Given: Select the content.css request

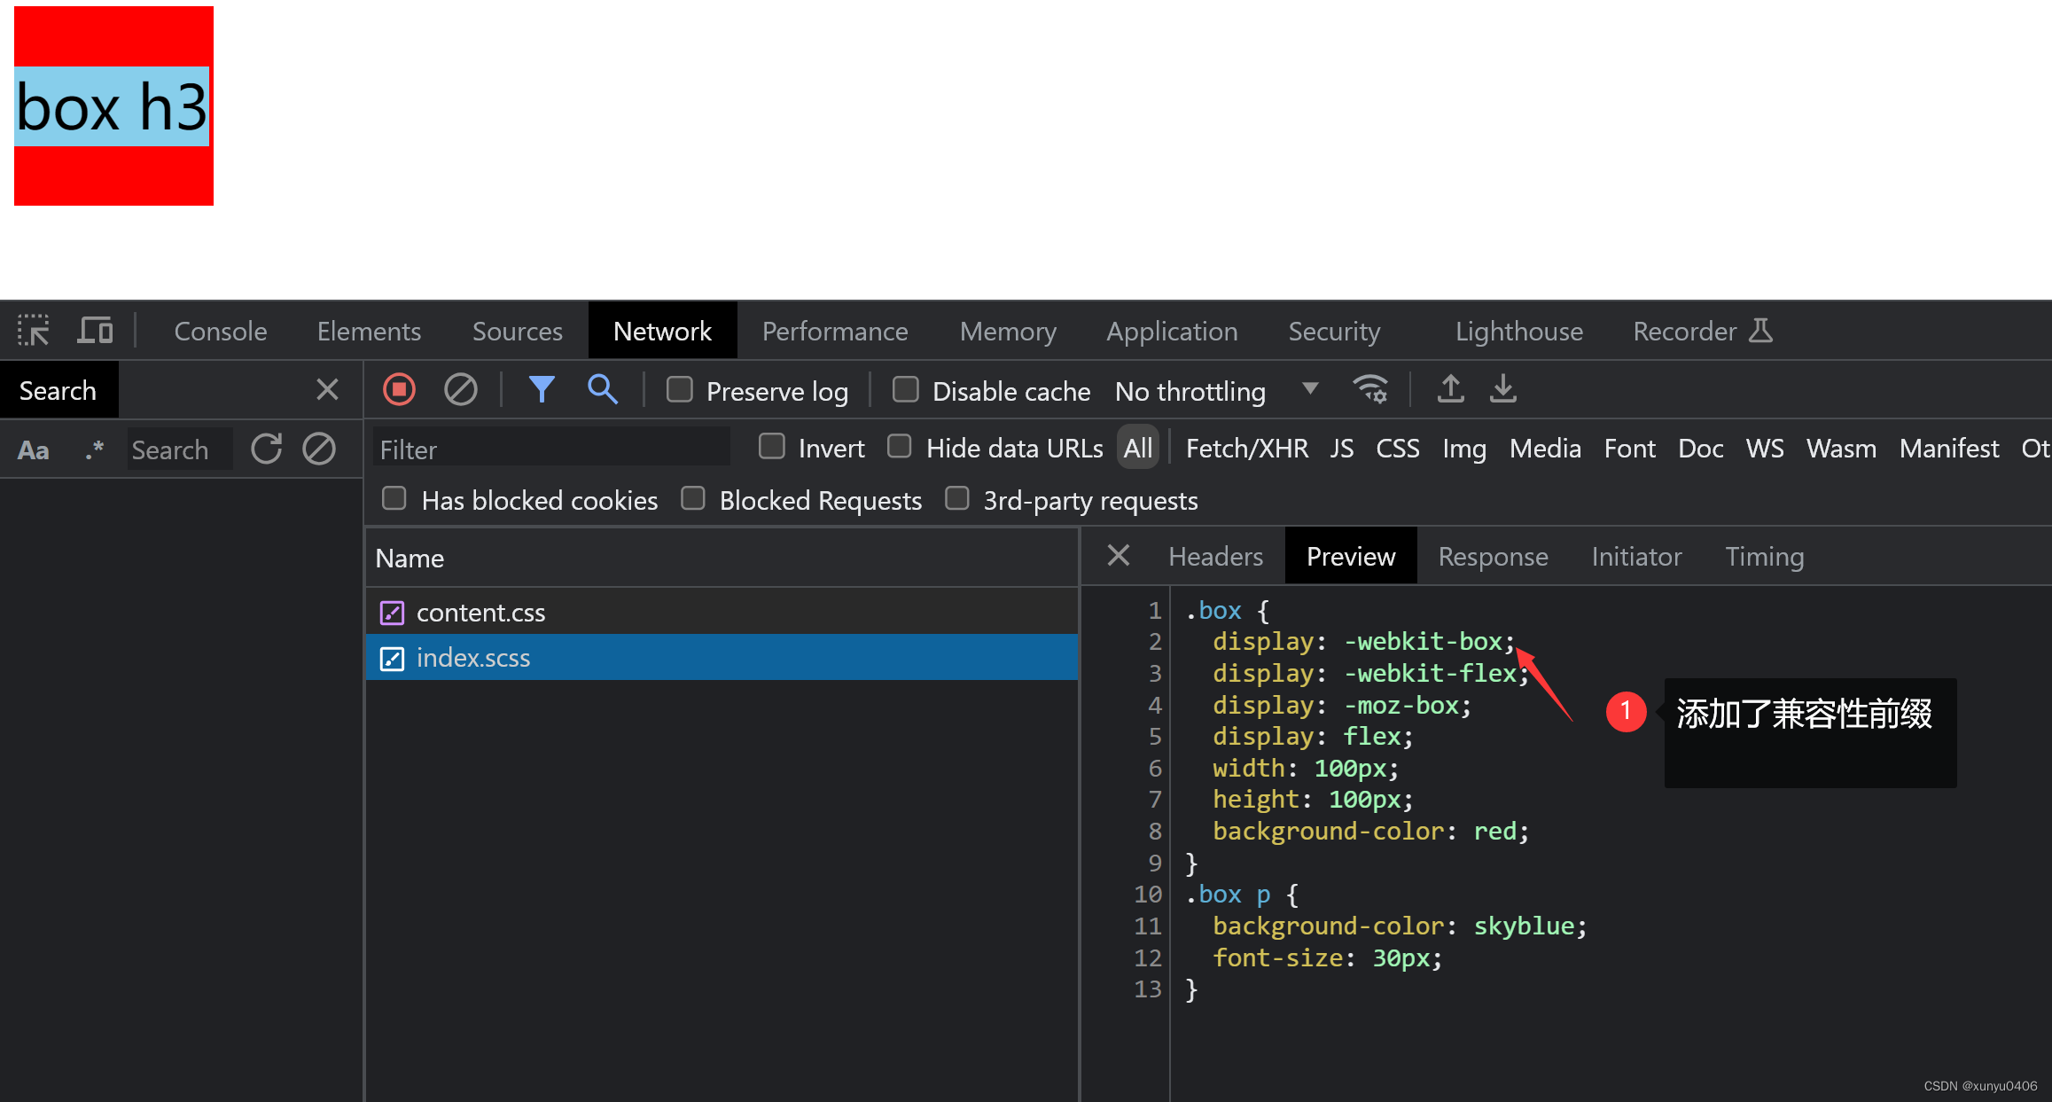Looking at the screenshot, I should pyautogui.click(x=480, y=613).
